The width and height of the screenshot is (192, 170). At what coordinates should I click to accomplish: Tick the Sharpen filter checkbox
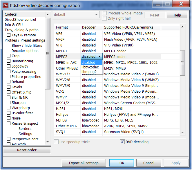(9, 103)
